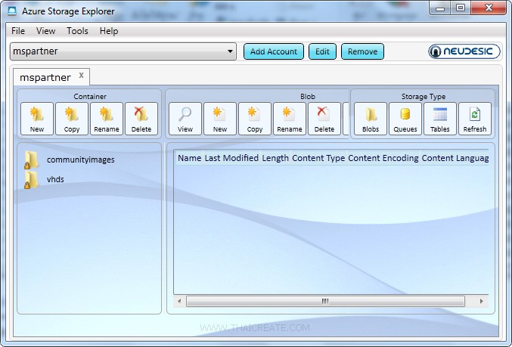
Task: Open the Tools menu
Action: point(77,31)
